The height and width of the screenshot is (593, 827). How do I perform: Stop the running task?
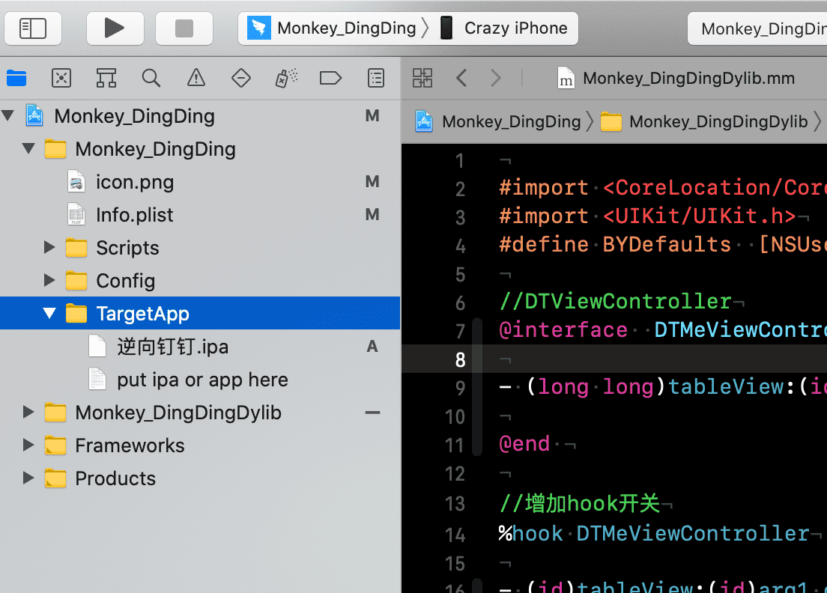184,28
